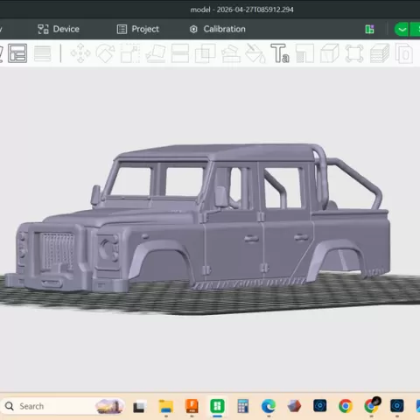This screenshot has height=420, width=420.
Task: Open Calculator from the taskbar
Action: click(x=242, y=406)
